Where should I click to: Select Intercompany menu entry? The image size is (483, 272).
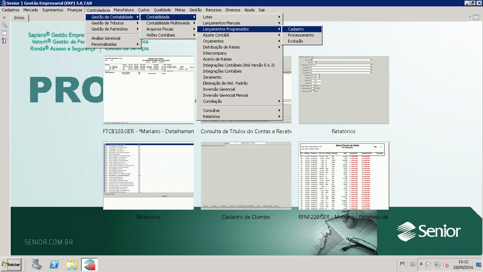[240, 53]
